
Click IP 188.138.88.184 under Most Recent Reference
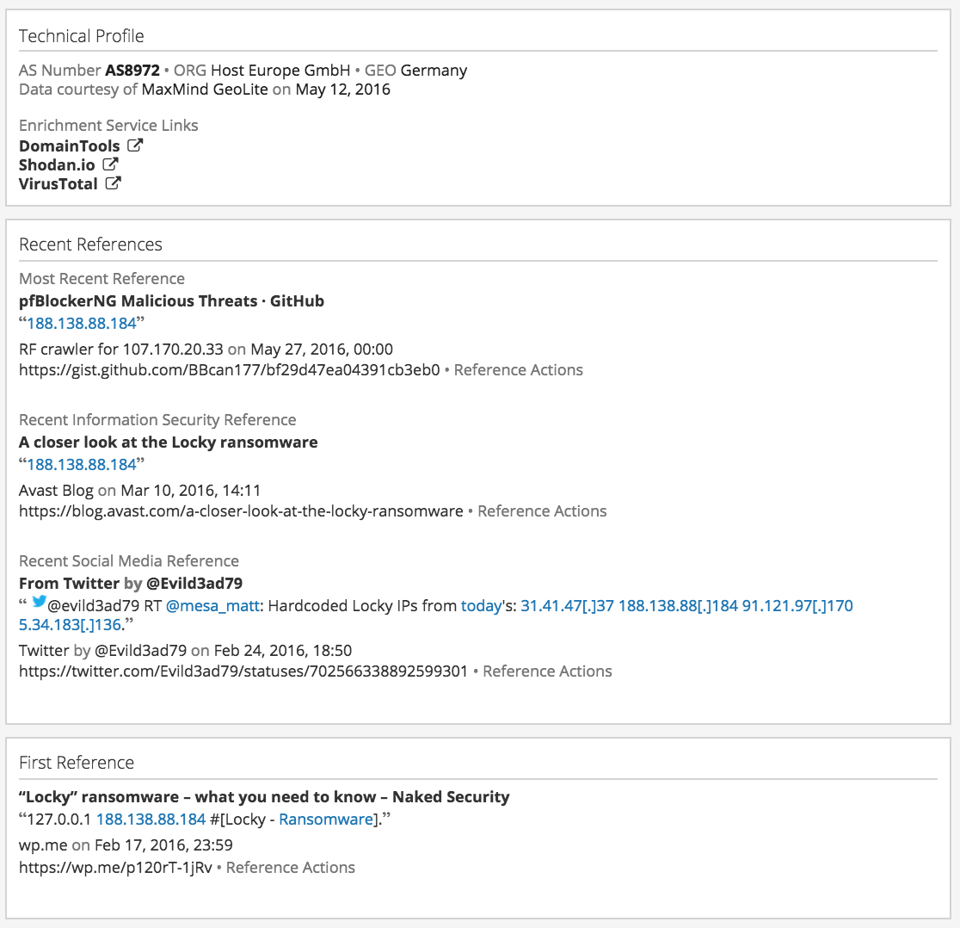click(x=82, y=324)
